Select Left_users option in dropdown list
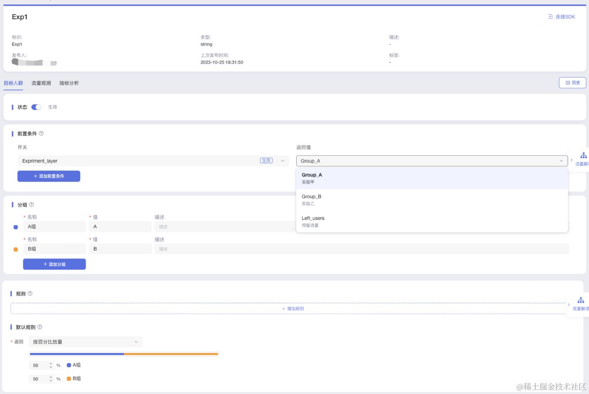 [432, 222]
